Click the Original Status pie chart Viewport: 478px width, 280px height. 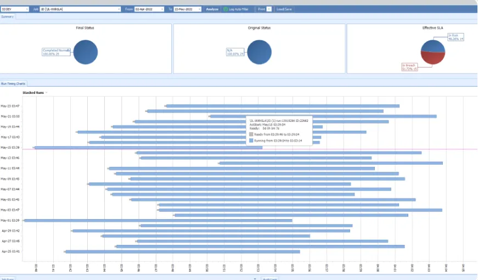(x=260, y=52)
